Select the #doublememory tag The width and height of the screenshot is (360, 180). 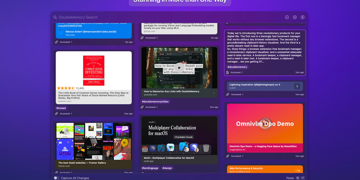[237, 67]
